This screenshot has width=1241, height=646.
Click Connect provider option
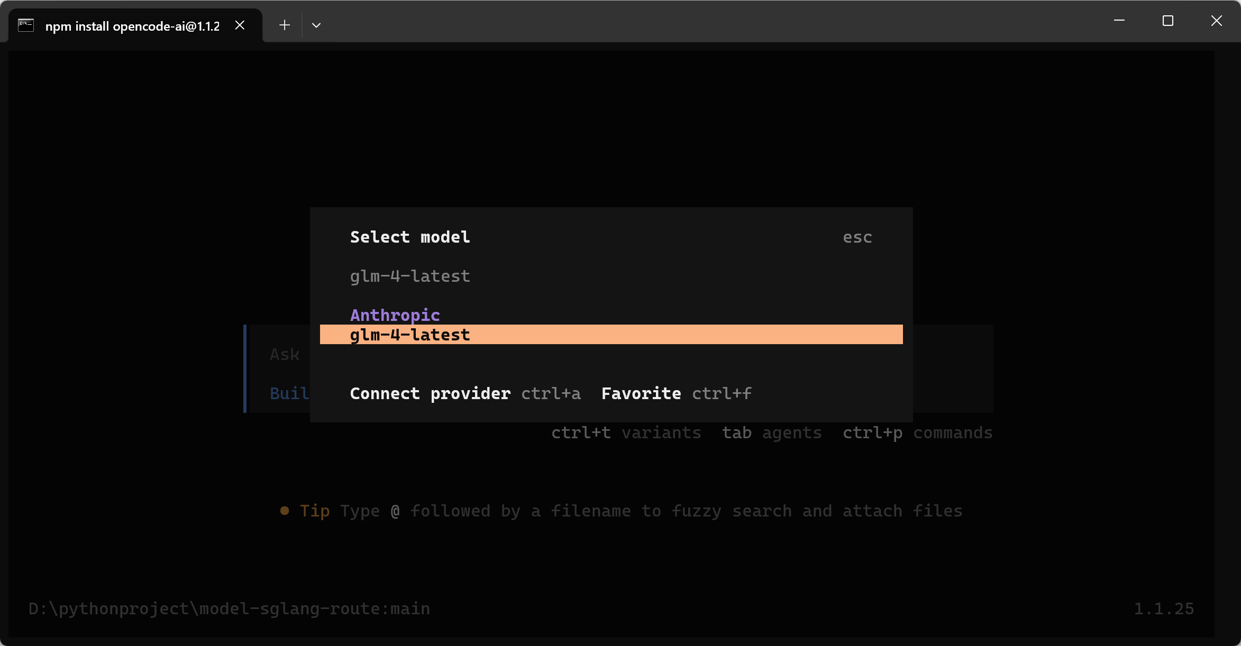[430, 394]
